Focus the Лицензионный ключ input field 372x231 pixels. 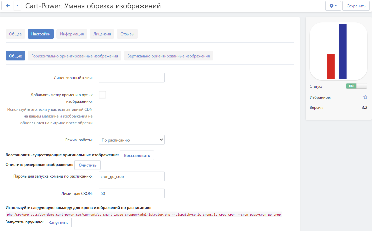click(x=132, y=78)
